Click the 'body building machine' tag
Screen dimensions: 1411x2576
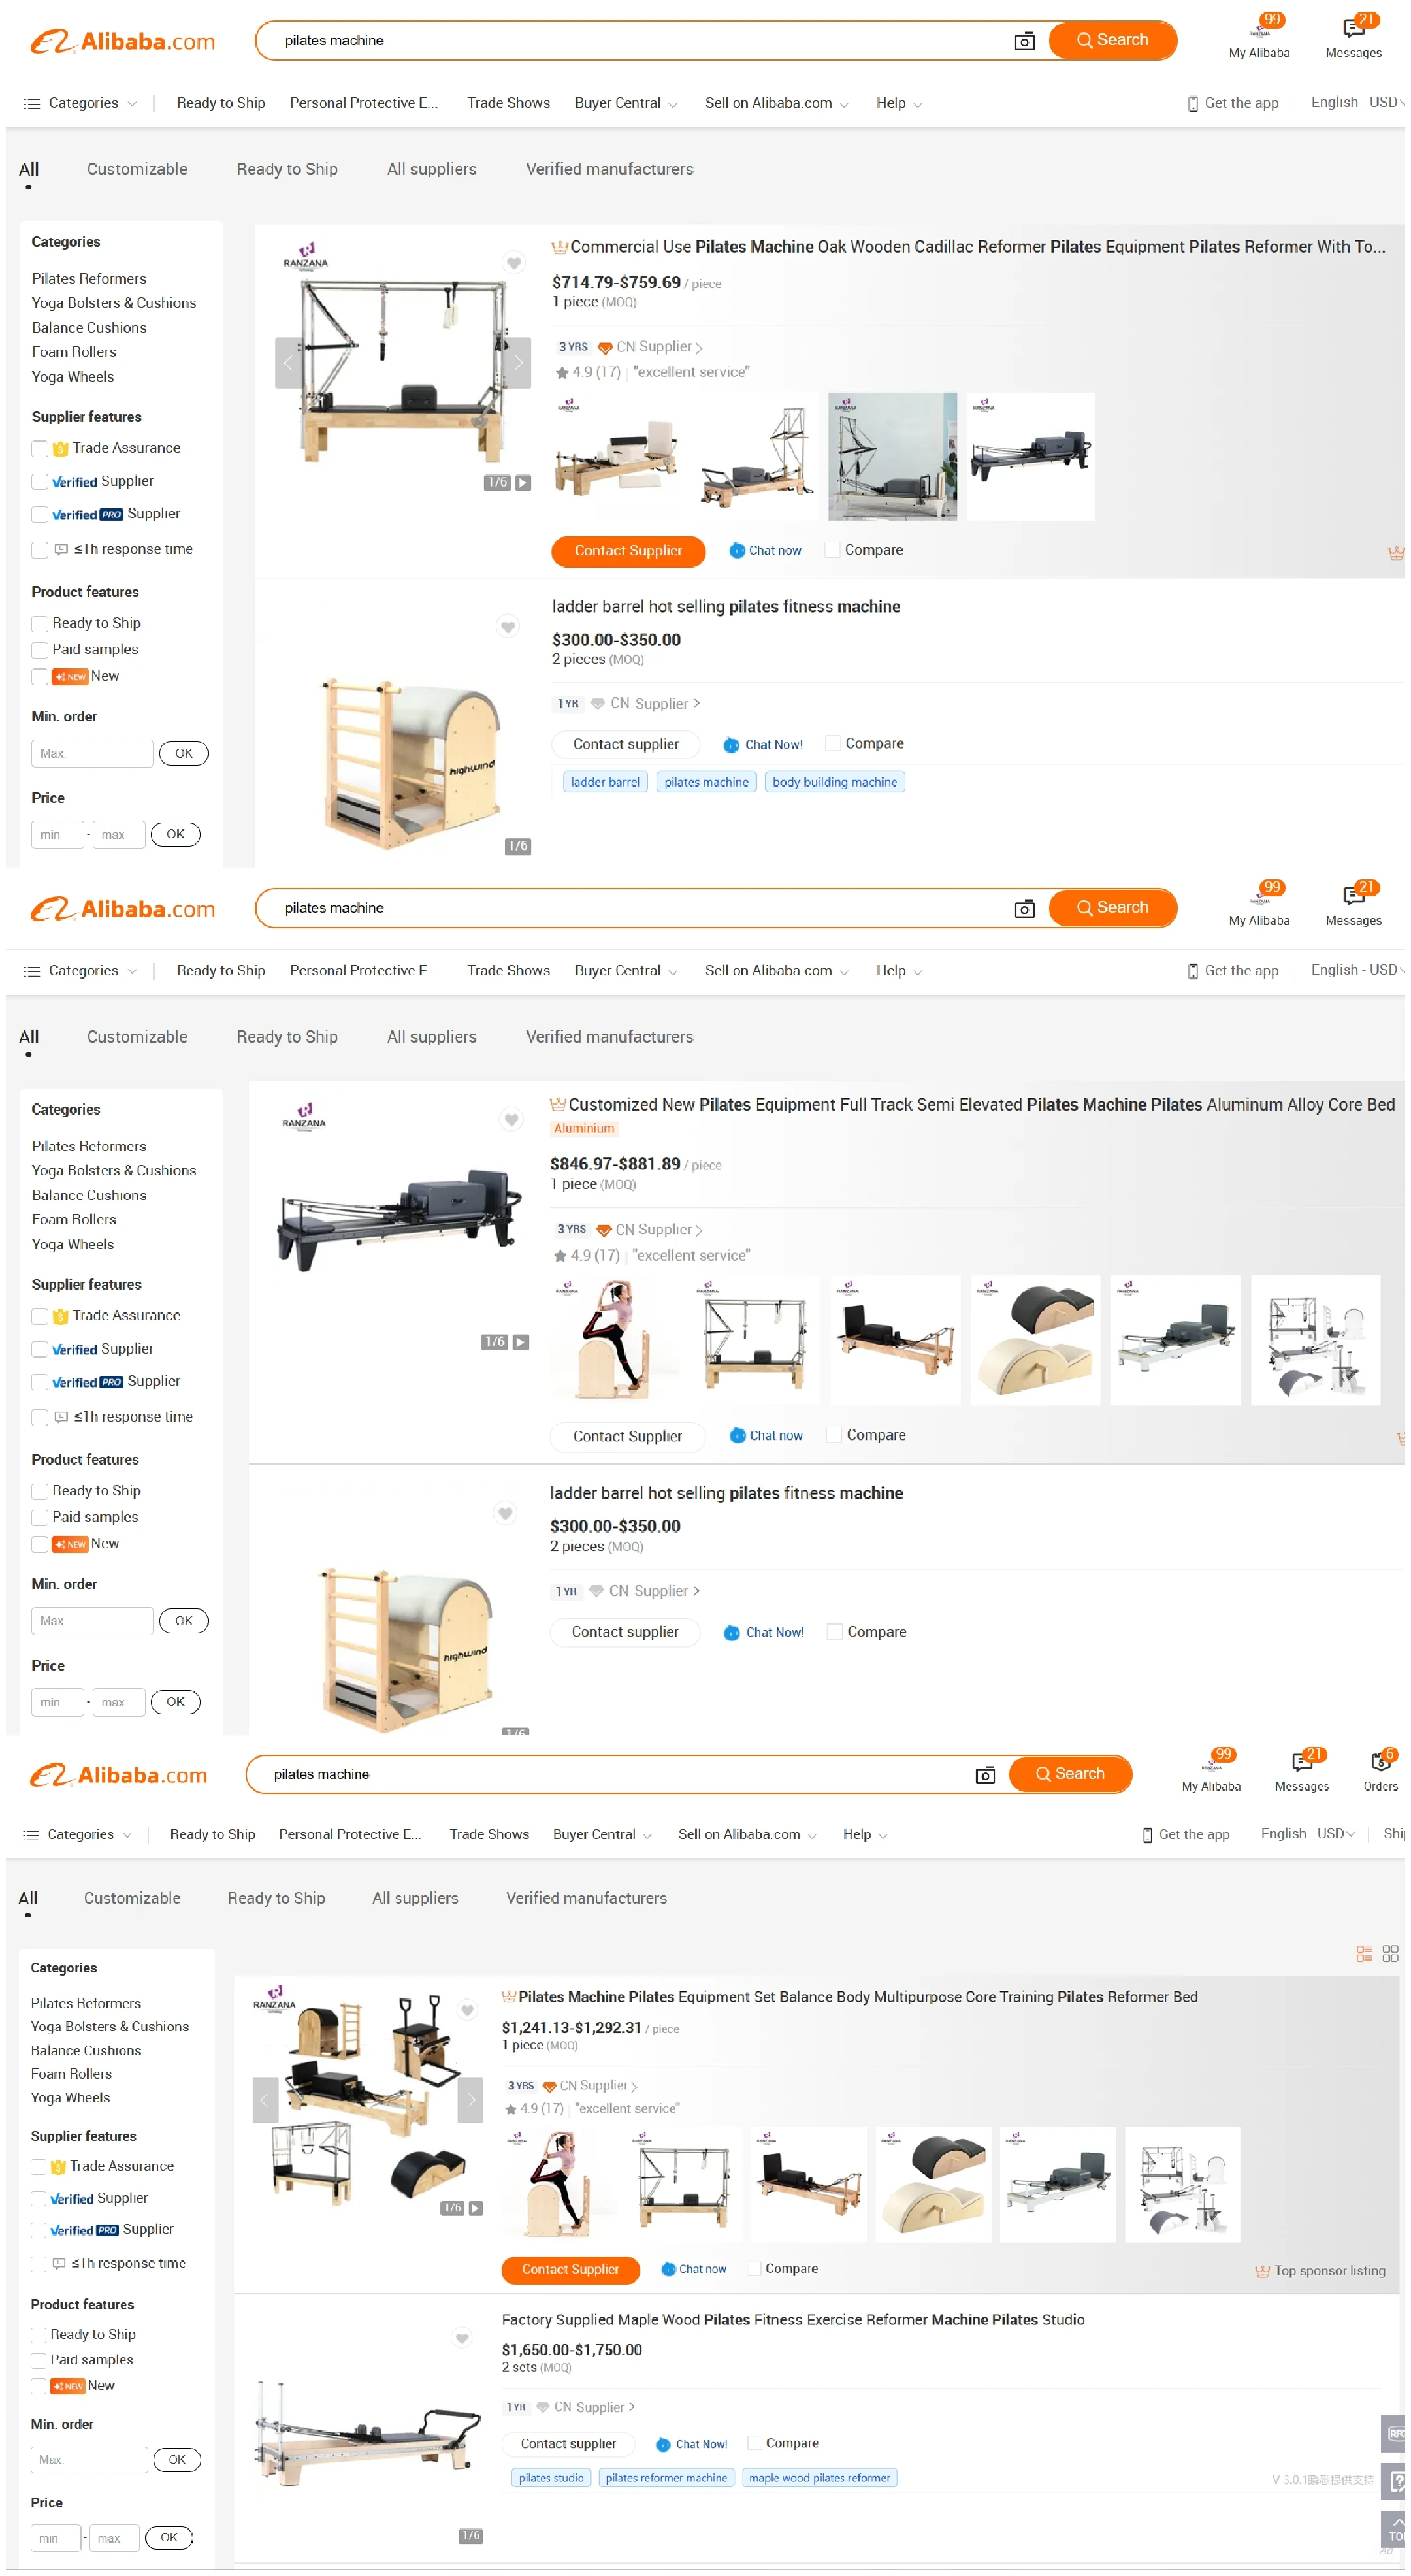click(x=834, y=782)
